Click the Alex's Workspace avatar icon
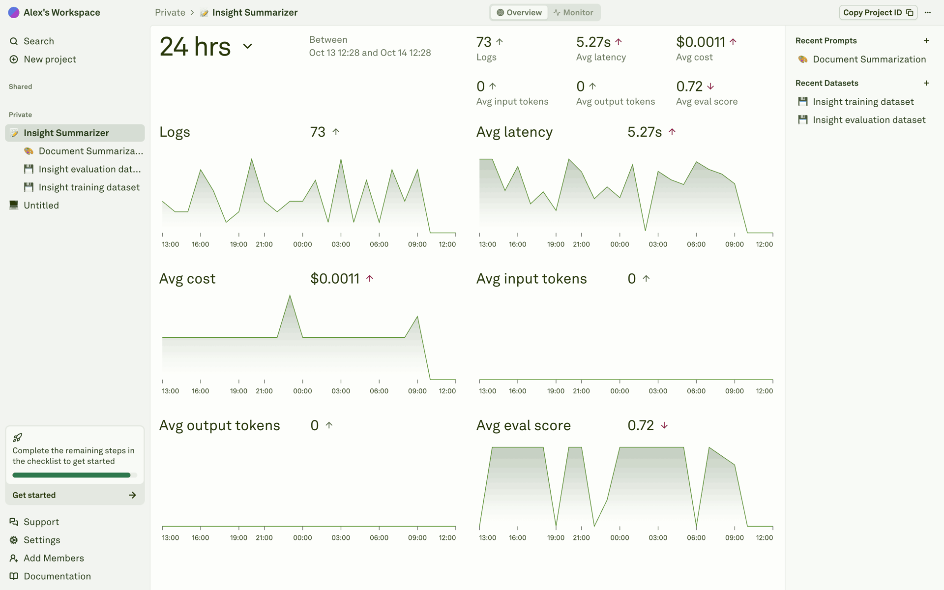The image size is (944, 590). point(14,13)
